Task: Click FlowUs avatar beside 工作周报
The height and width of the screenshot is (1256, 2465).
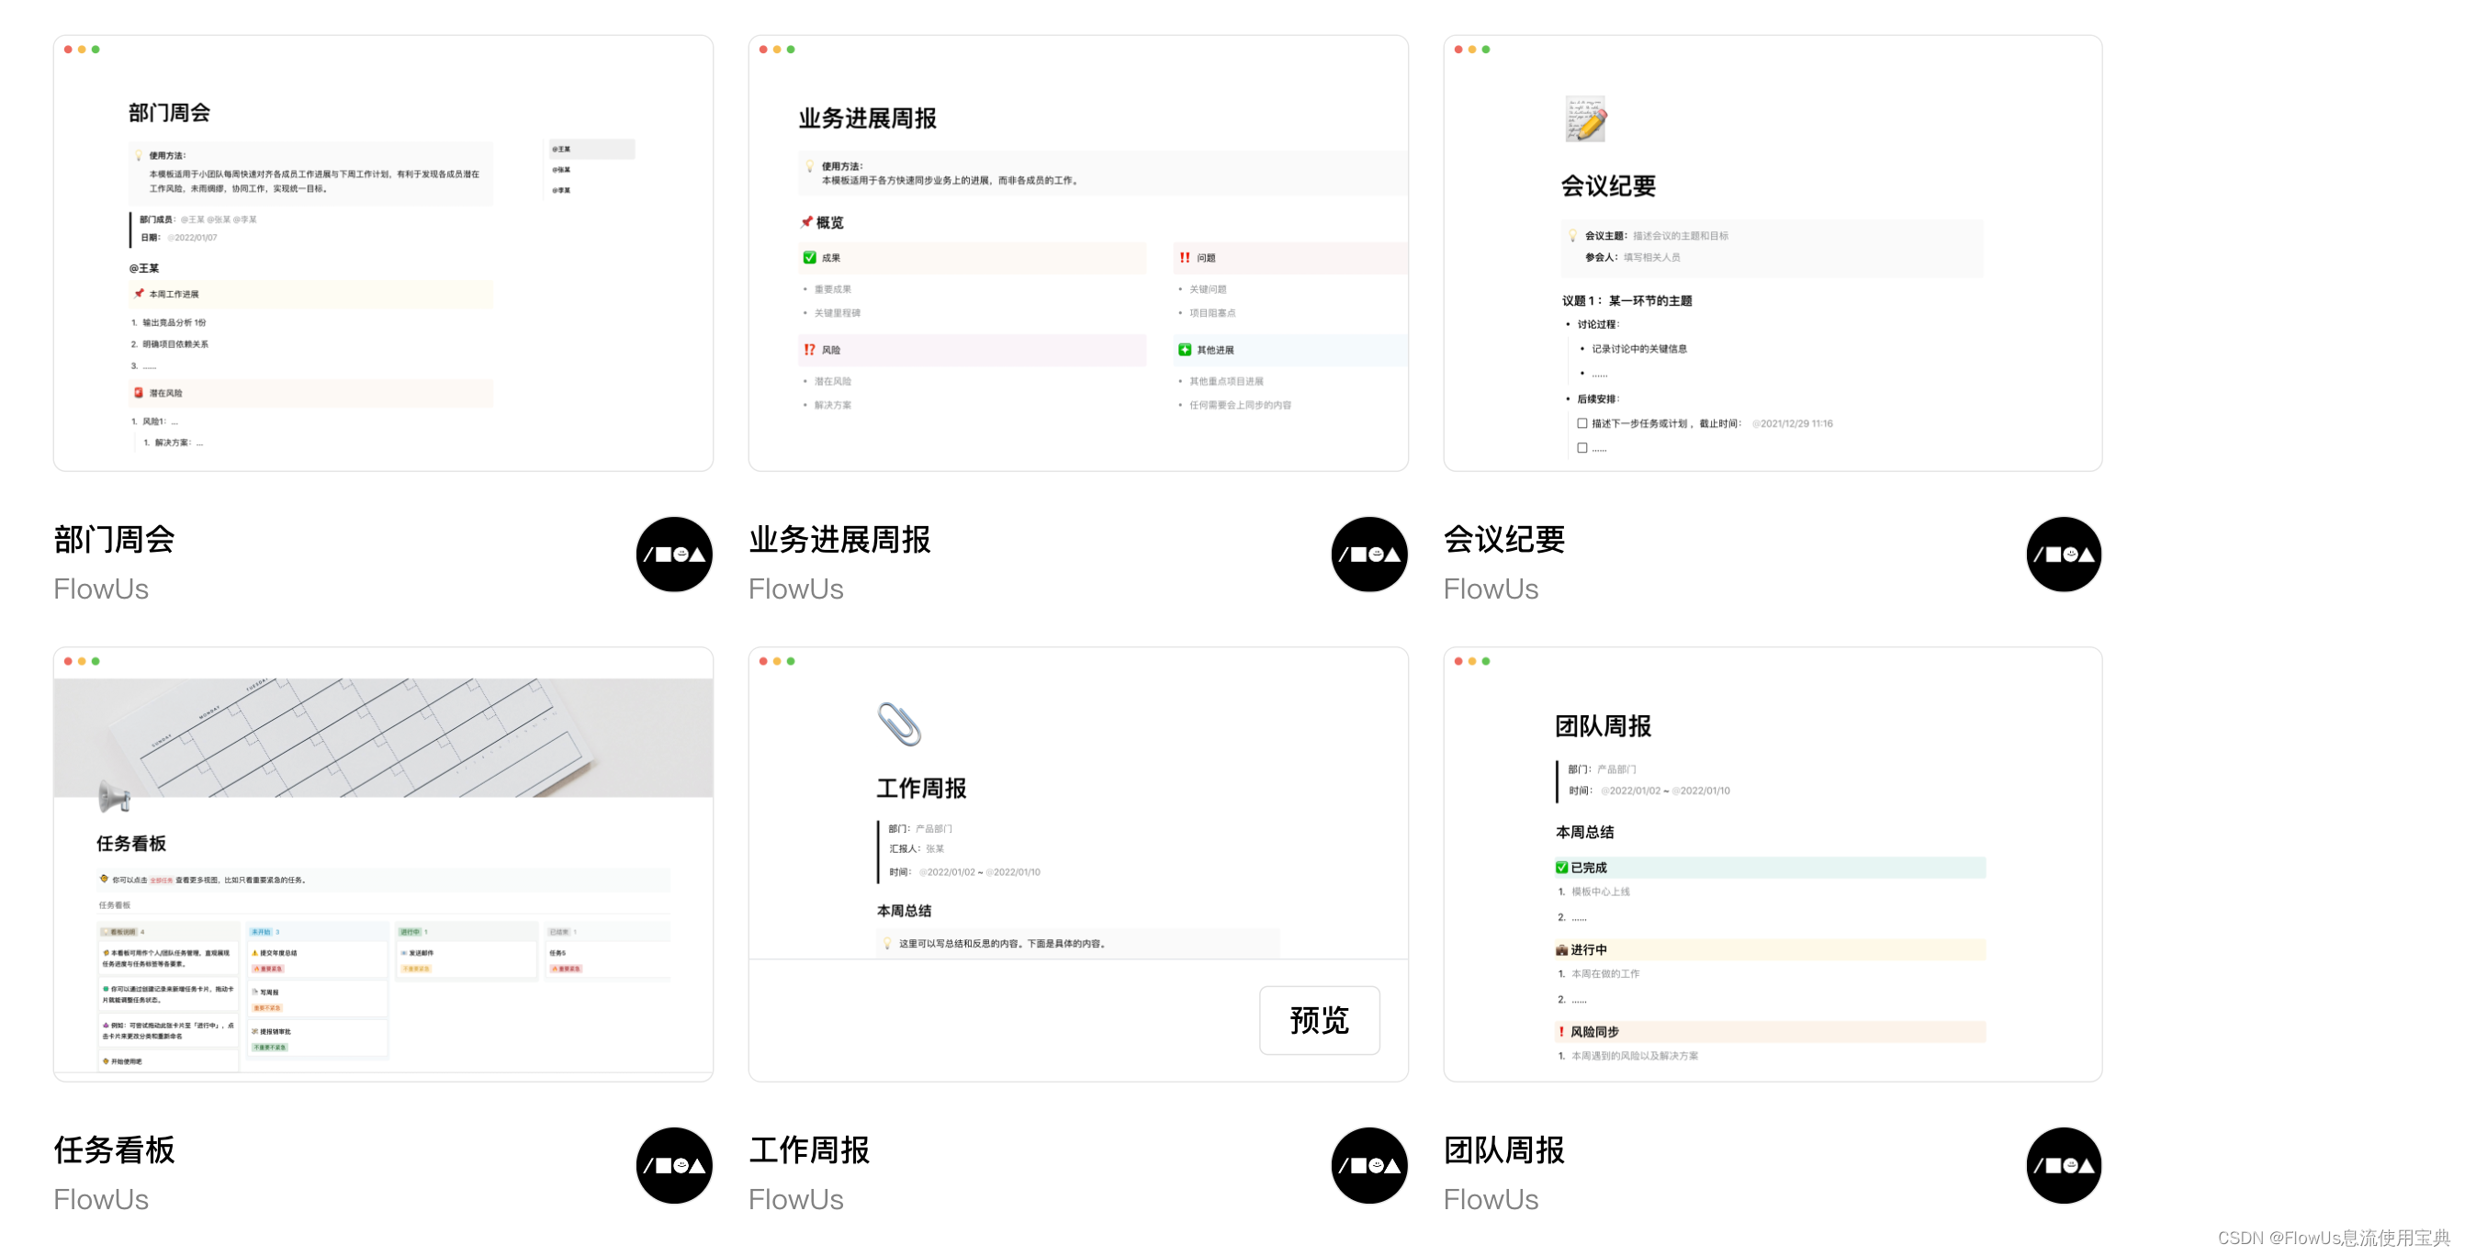Action: click(x=1368, y=1164)
